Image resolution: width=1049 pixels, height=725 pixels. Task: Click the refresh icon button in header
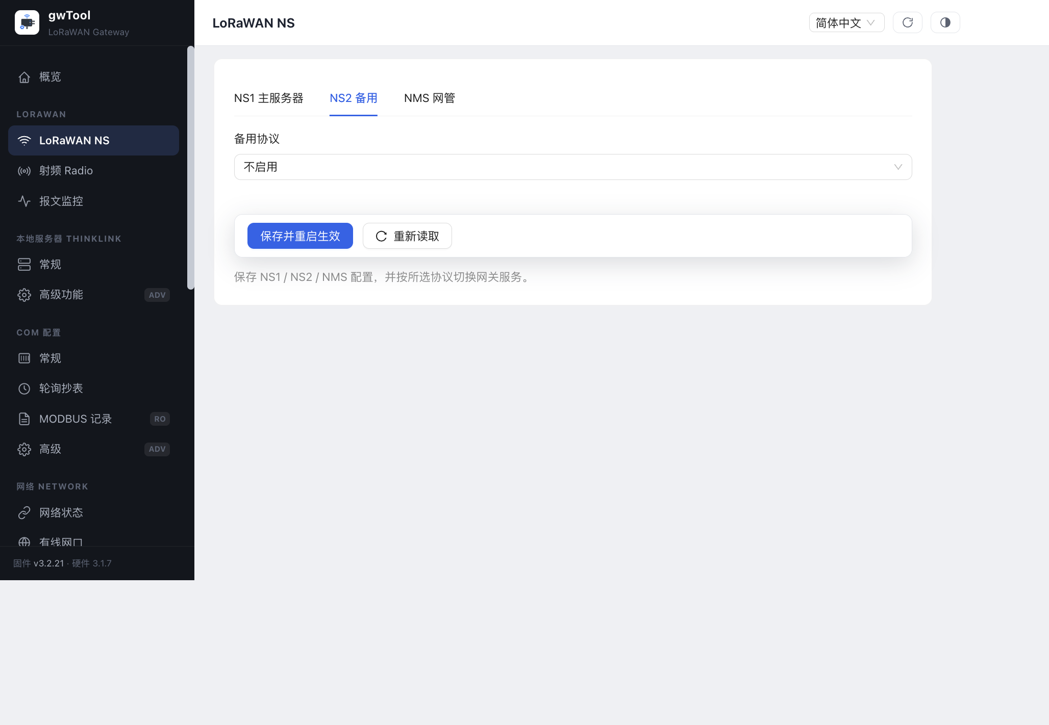(x=908, y=22)
